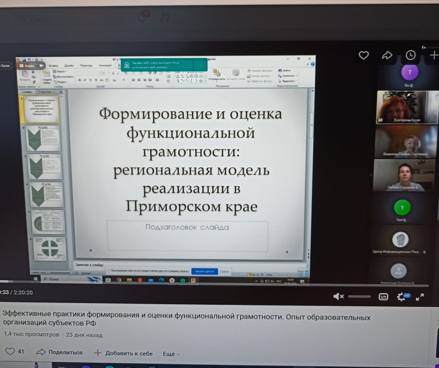The height and width of the screenshot is (368, 439).
Task: Click the Добавить к себе button
Action: [123, 353]
